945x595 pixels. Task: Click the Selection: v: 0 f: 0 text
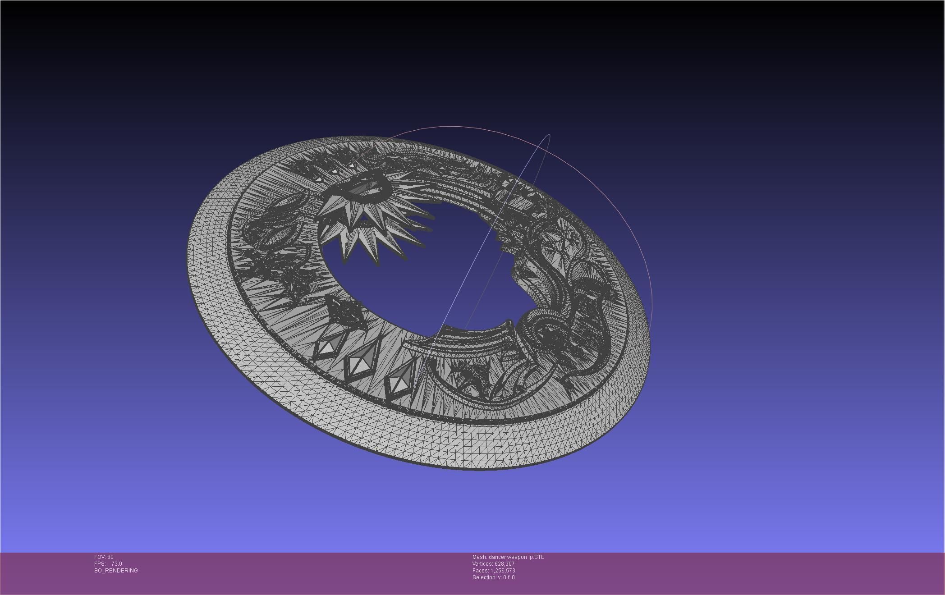point(493,577)
